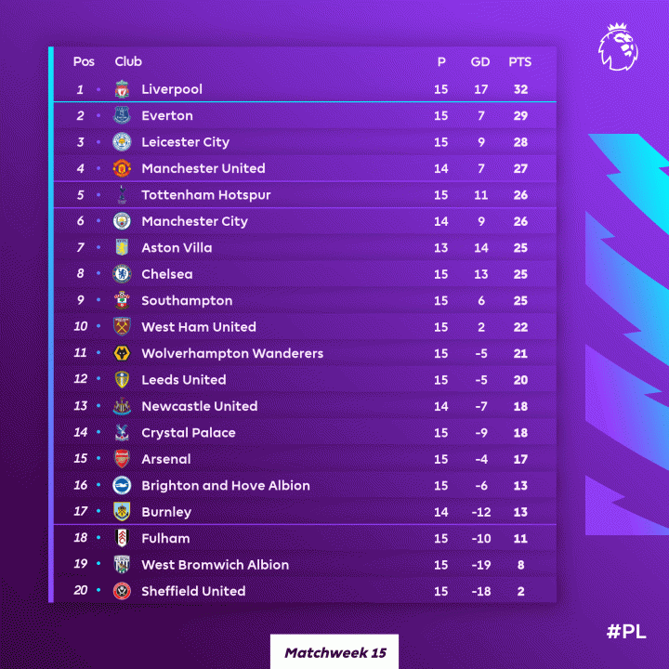Viewport: 669px width, 669px height.
Task: Click the West Ham United name
Action: 198,327
